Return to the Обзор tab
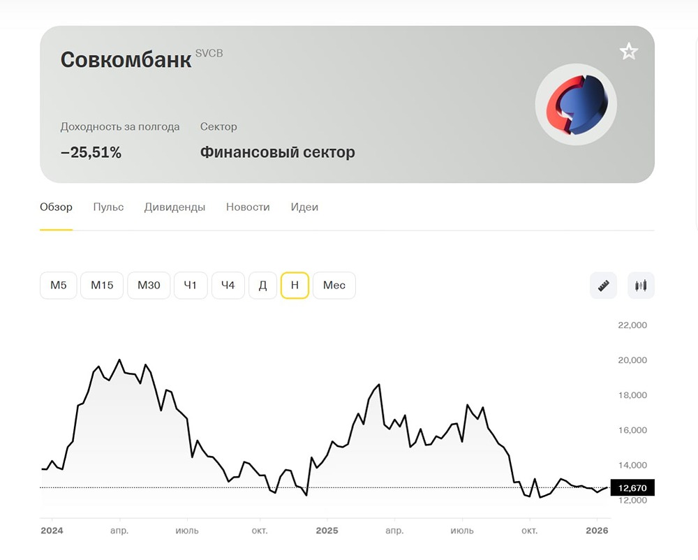The height and width of the screenshot is (560, 698). pos(57,207)
